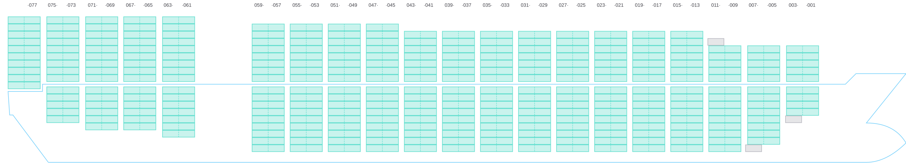Screen dimensions: 906x163
Task: Click the gray slot under bay 003 hold
Action: [x=793, y=120]
